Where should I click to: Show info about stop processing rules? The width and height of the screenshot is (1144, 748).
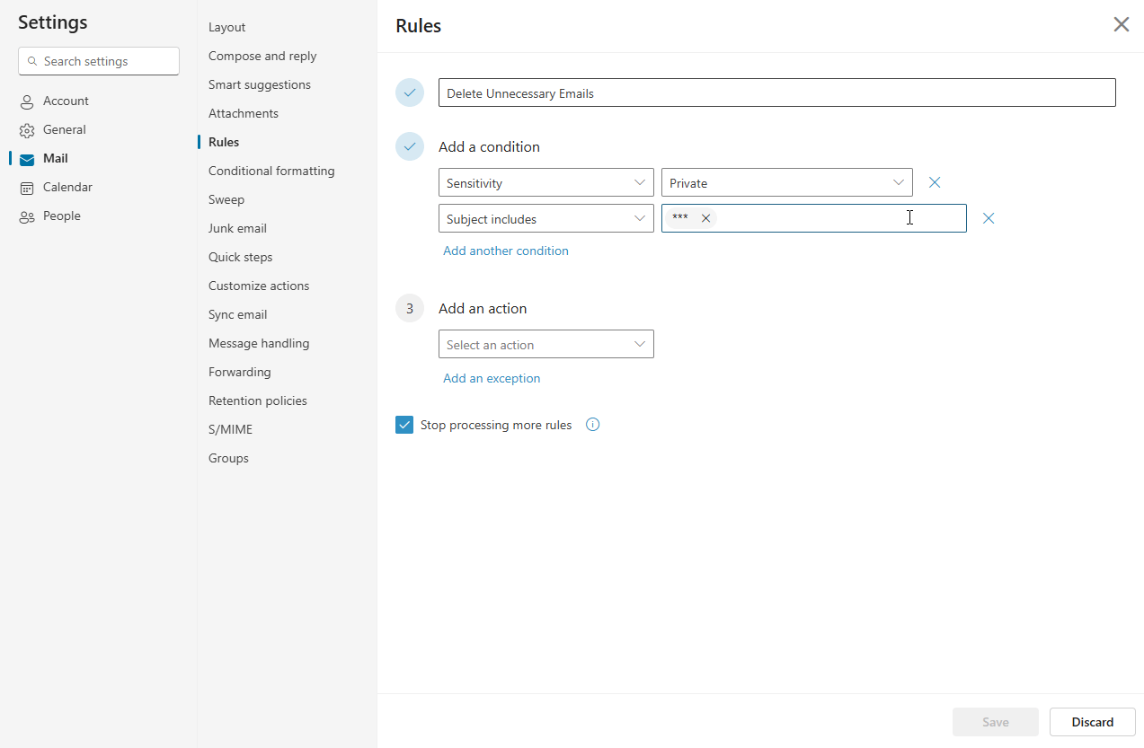pos(592,425)
